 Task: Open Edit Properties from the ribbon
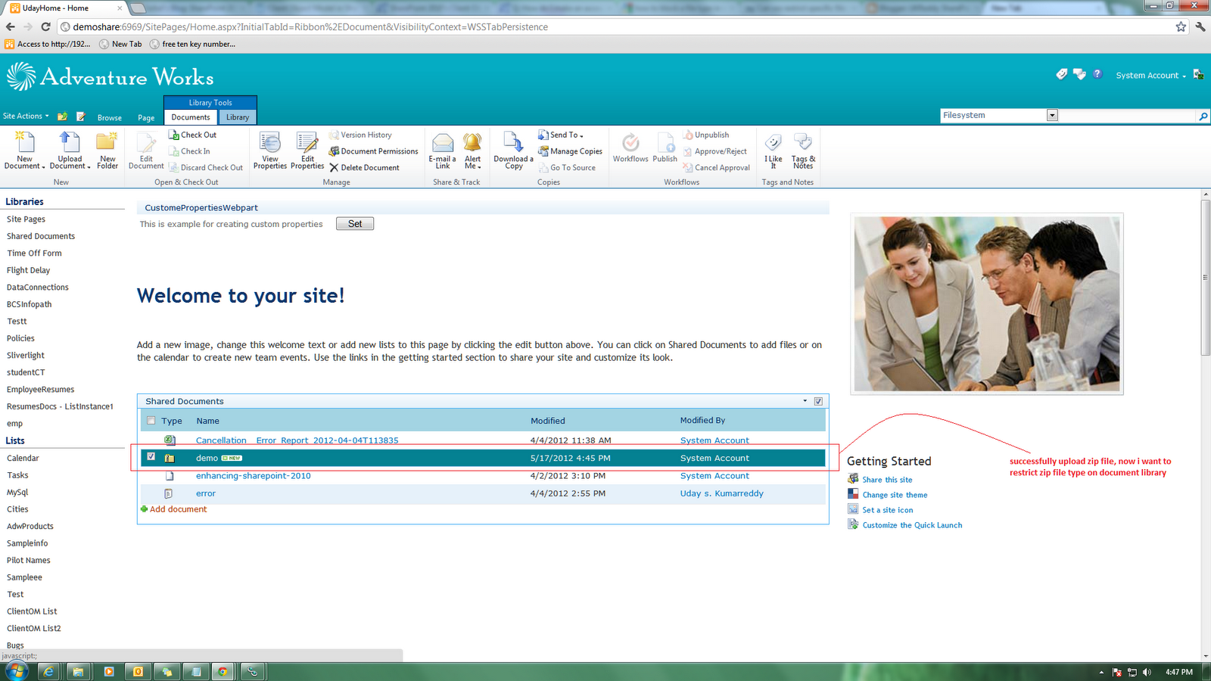click(307, 151)
